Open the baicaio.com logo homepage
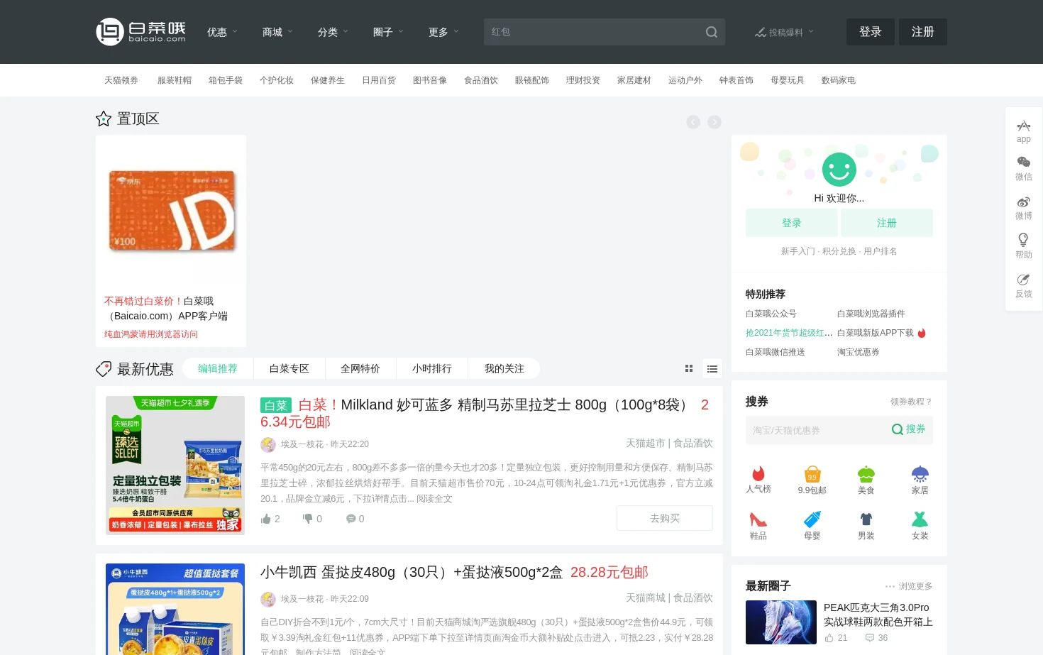Image resolution: width=1043 pixels, height=655 pixels. tap(141, 32)
